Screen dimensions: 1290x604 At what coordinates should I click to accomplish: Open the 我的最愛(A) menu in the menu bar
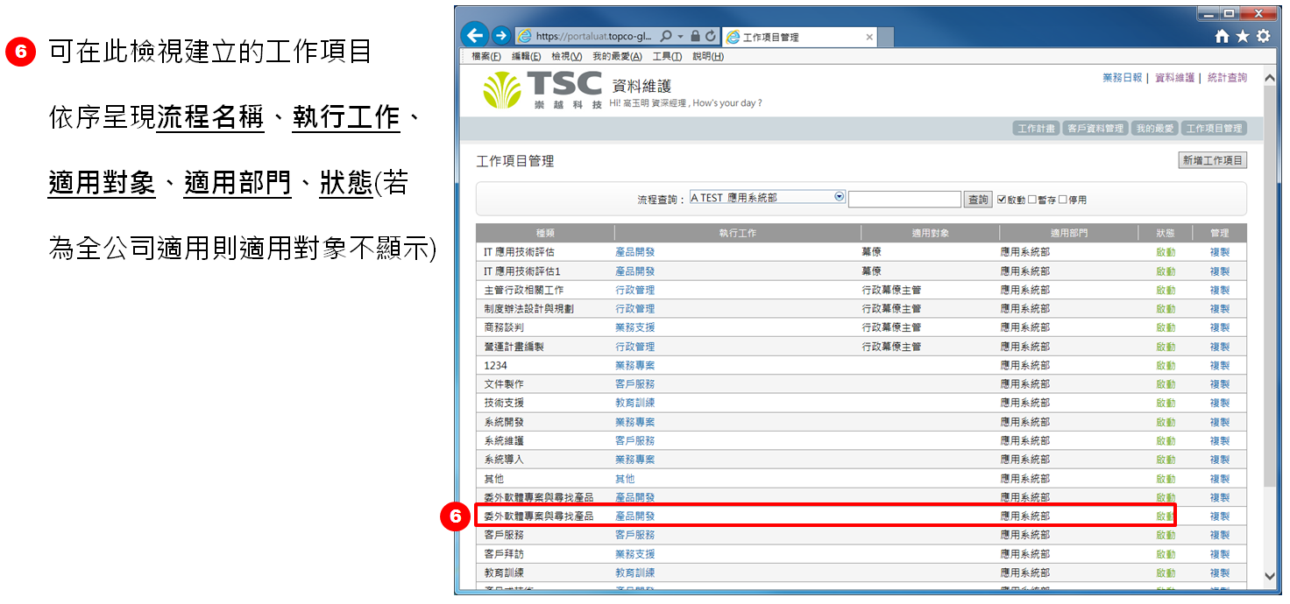click(x=617, y=56)
